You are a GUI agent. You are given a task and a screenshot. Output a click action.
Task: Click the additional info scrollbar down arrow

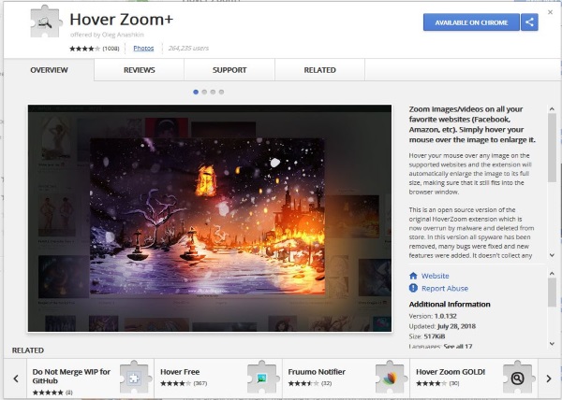pyautogui.click(x=552, y=344)
